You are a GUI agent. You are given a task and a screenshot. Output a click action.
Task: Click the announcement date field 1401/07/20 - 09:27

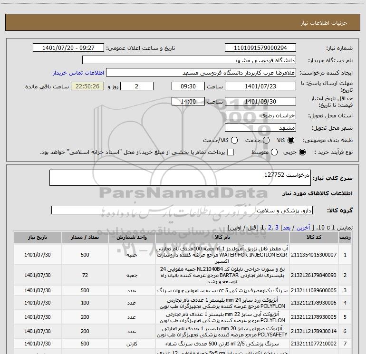tap(68, 48)
